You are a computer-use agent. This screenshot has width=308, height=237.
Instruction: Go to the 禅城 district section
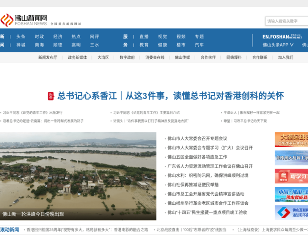21,45
